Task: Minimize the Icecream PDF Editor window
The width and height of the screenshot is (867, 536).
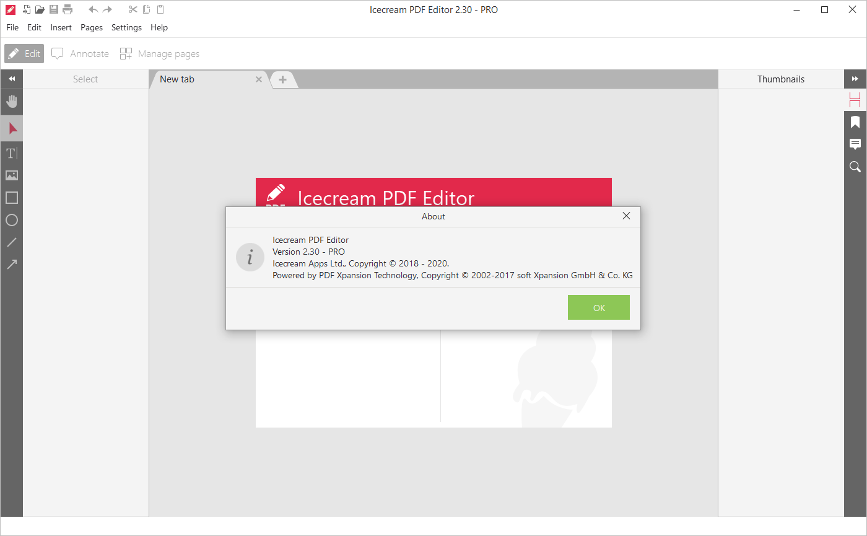Action: tap(796, 9)
